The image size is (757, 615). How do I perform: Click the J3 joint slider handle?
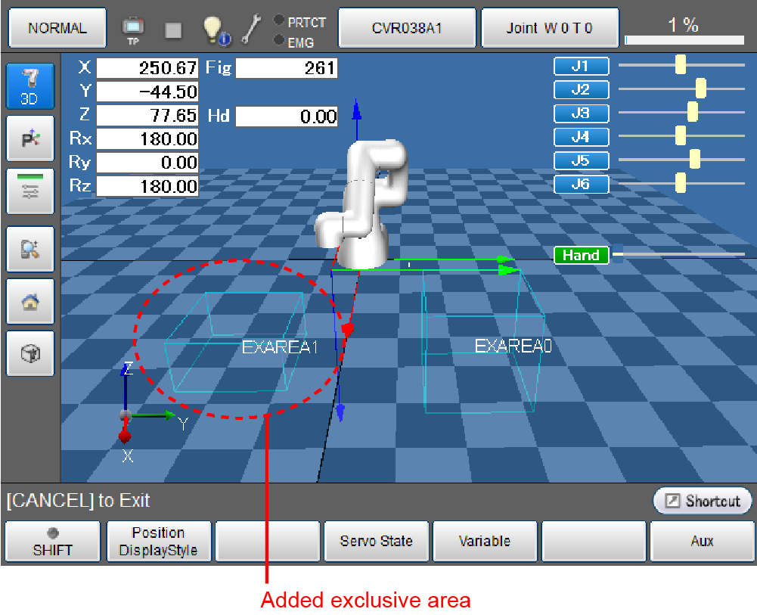(692, 113)
